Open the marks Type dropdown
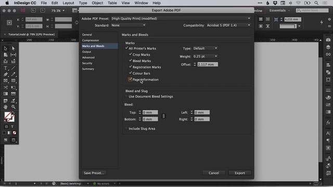The image size is (333, 187). [205, 48]
